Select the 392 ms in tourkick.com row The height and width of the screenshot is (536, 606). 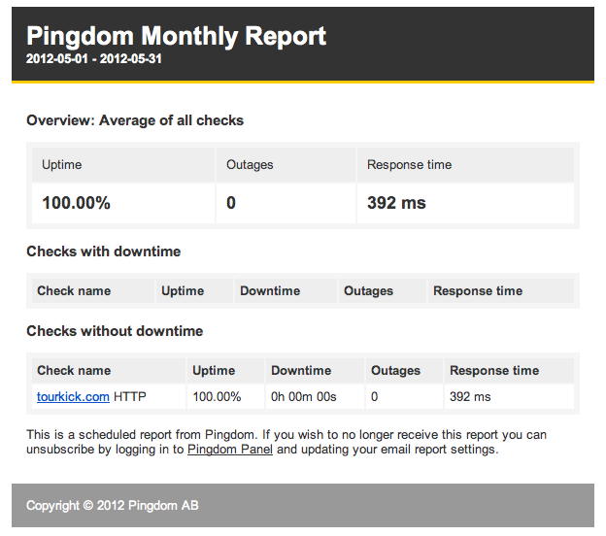coord(470,396)
